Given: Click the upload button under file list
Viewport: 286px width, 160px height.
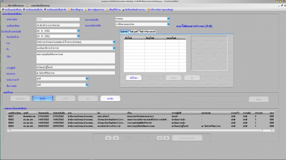Looking at the screenshot, I should pos(134,78).
